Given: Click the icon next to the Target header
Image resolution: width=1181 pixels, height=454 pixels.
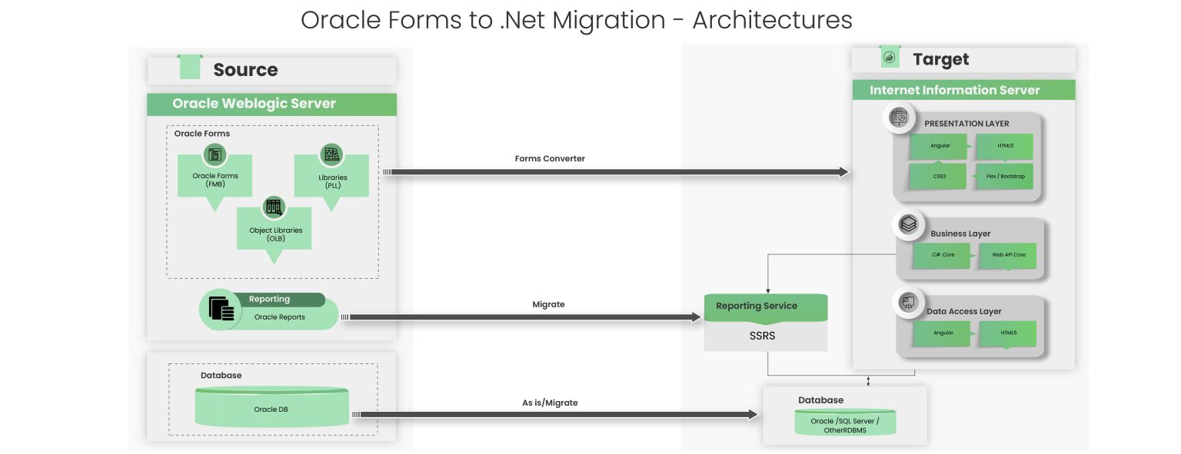Looking at the screenshot, I should (890, 57).
